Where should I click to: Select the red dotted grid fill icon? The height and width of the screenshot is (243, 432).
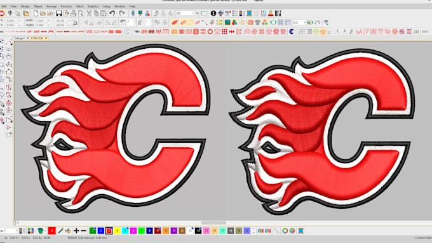[224, 32]
